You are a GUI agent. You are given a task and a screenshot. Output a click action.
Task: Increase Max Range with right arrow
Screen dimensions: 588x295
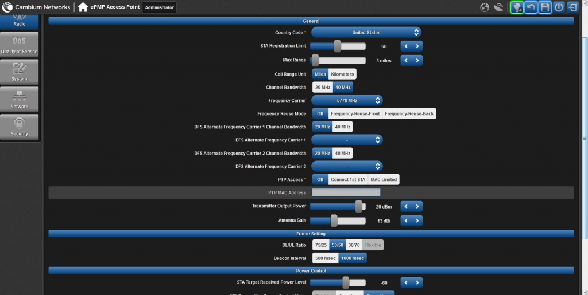pyautogui.click(x=417, y=60)
